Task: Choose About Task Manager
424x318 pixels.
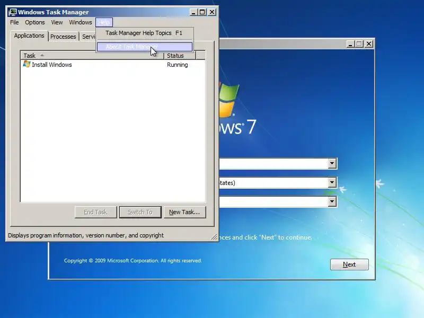Action: [x=144, y=47]
